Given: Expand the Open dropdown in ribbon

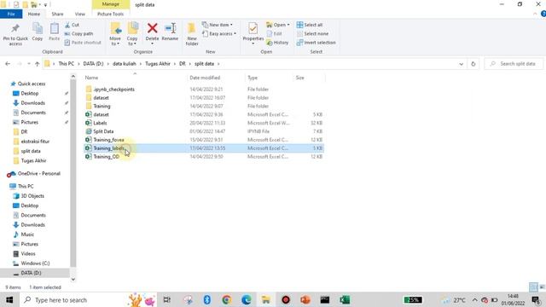Looking at the screenshot, I should click(x=278, y=25).
